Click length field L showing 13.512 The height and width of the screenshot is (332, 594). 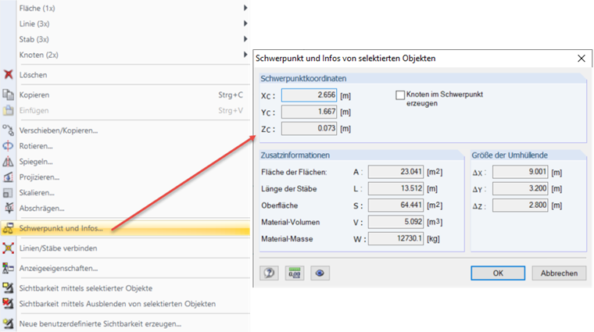pos(395,188)
